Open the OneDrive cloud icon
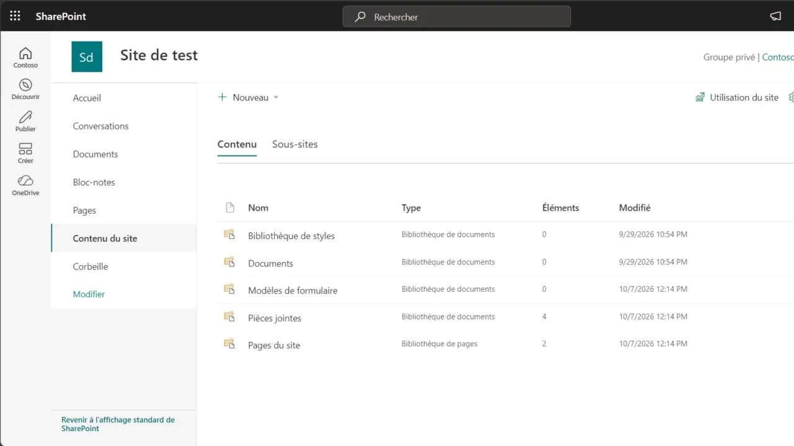 25,181
